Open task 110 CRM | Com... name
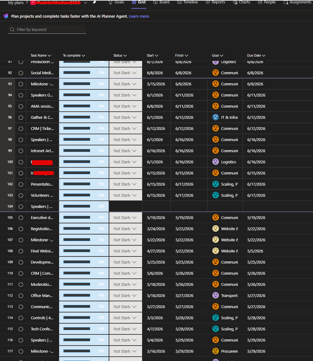 coord(42,273)
